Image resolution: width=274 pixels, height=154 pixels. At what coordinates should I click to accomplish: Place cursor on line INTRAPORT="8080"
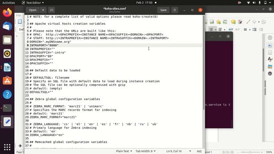point(44,45)
